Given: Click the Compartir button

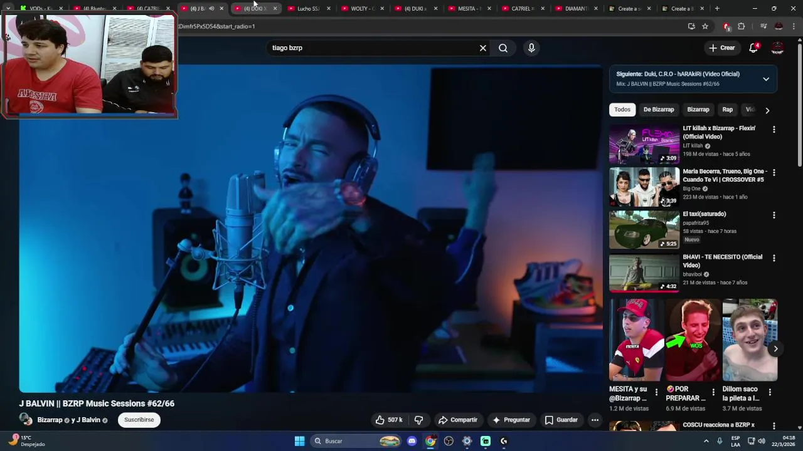Looking at the screenshot, I should coord(458,420).
